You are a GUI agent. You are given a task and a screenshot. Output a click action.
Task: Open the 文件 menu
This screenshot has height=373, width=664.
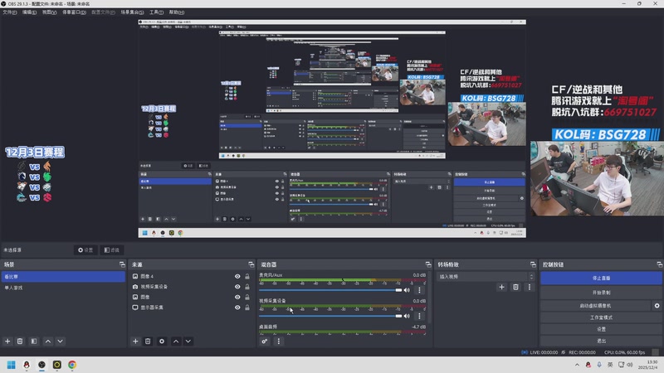10,12
